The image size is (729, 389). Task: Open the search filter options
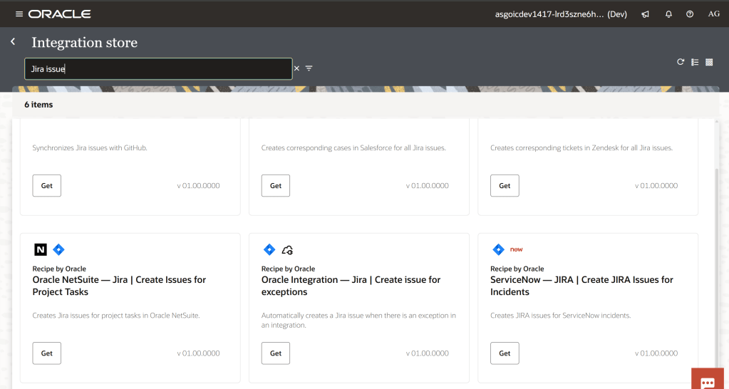(309, 68)
